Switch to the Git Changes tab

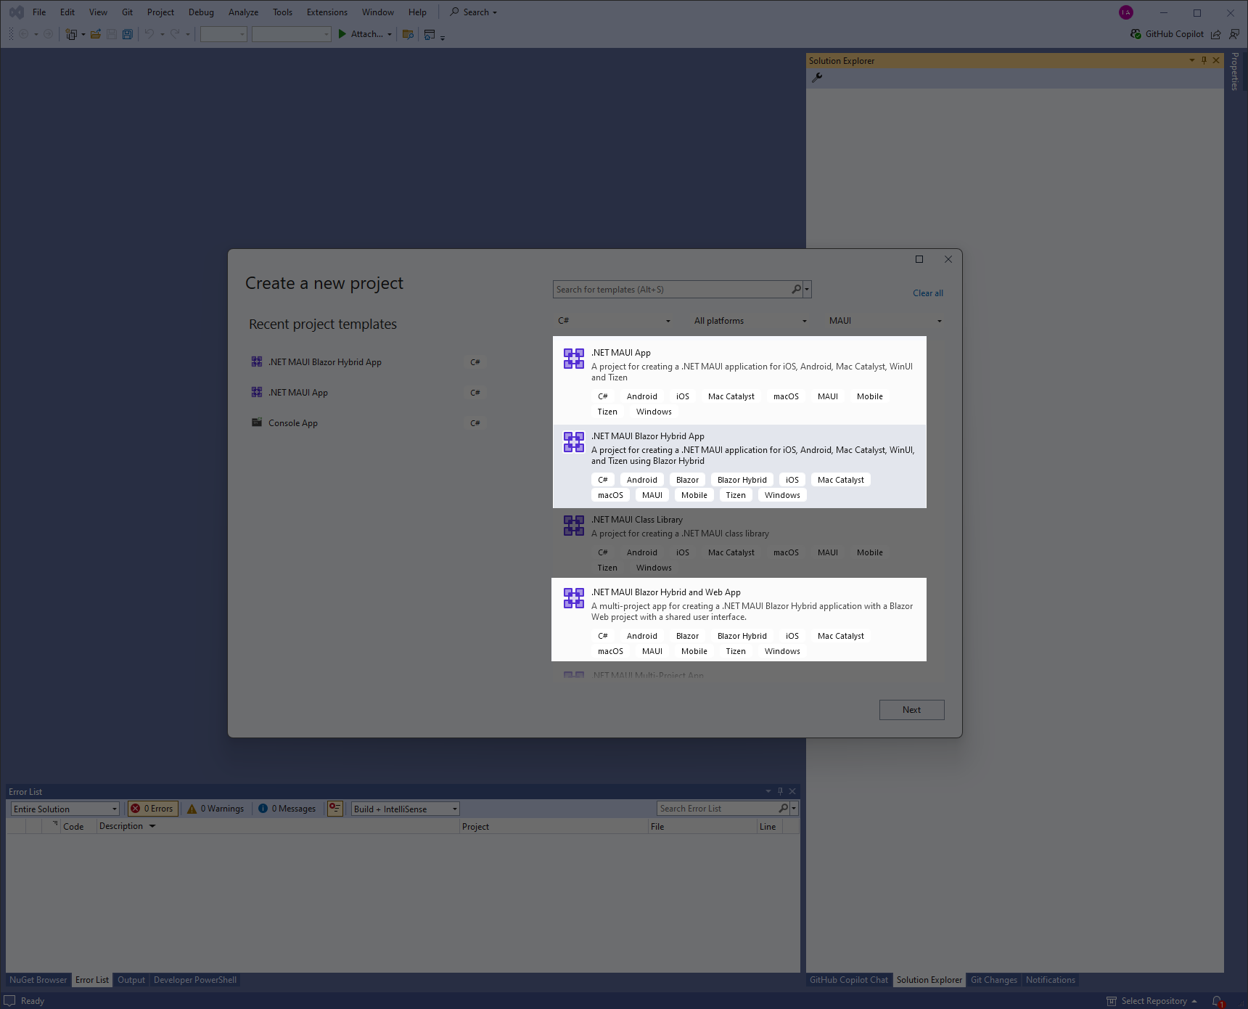click(993, 980)
